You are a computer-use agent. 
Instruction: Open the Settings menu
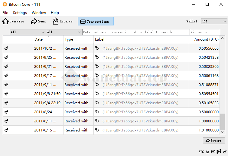click(x=20, y=13)
